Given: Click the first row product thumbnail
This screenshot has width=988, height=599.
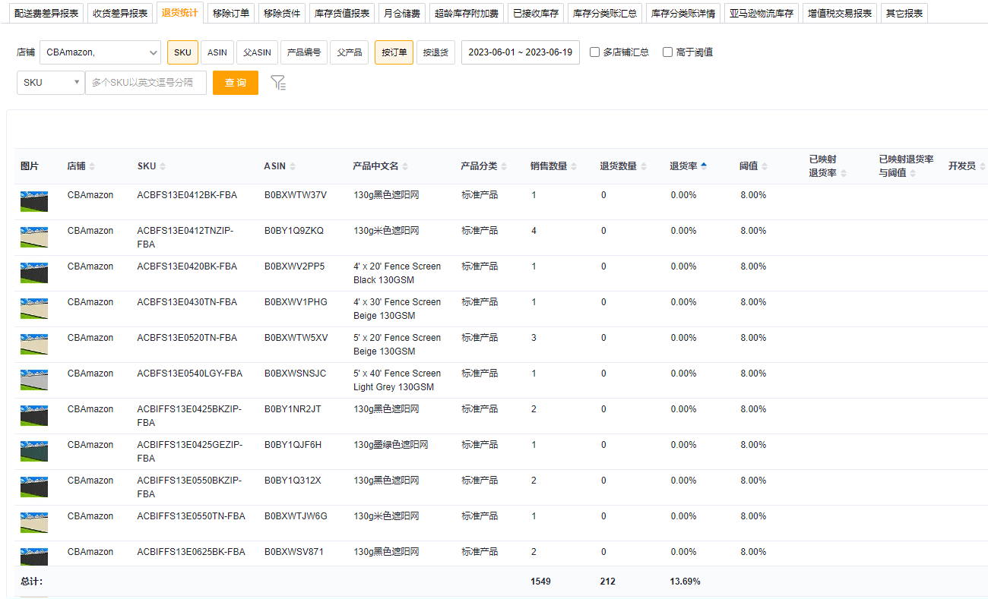Looking at the screenshot, I should click(34, 201).
